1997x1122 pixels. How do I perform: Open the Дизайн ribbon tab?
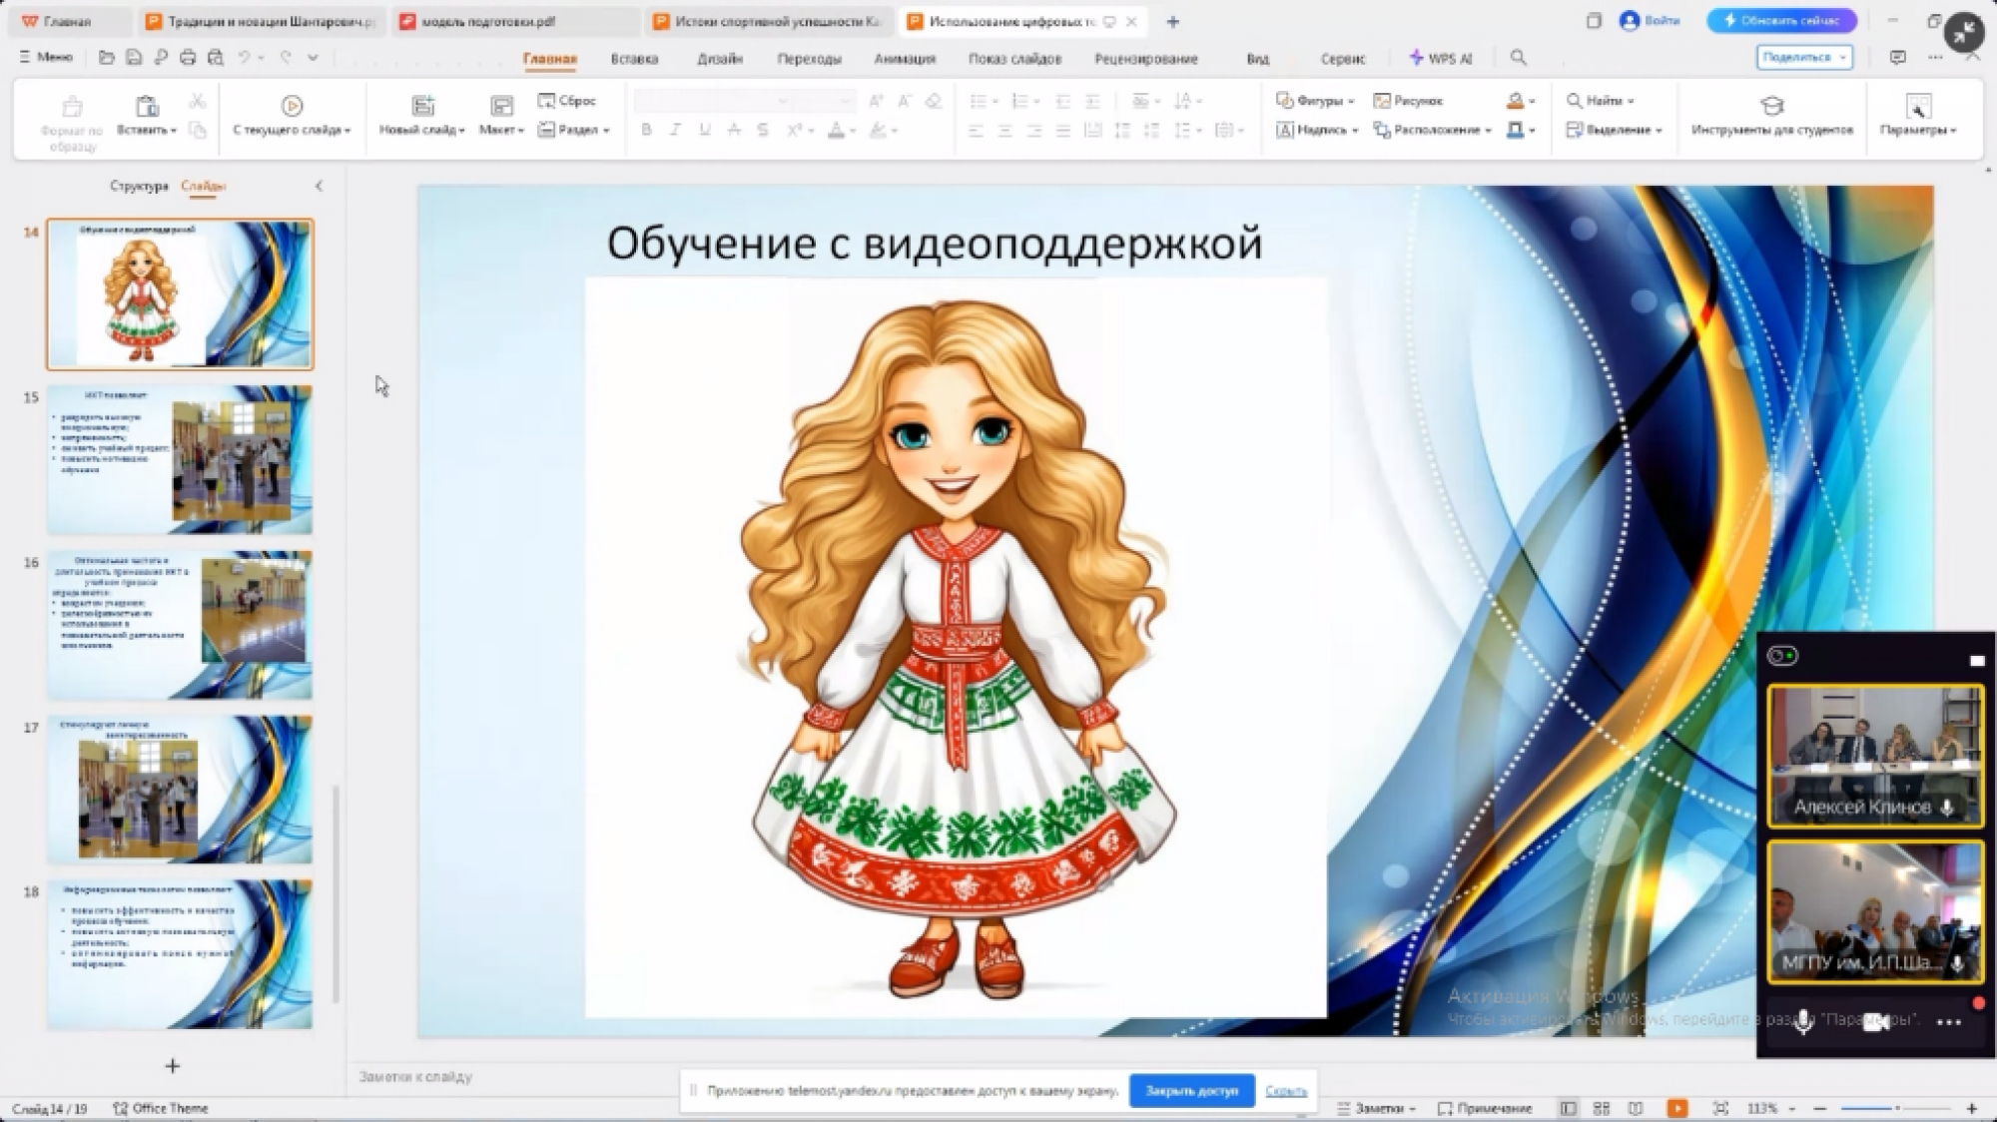pyautogui.click(x=719, y=59)
